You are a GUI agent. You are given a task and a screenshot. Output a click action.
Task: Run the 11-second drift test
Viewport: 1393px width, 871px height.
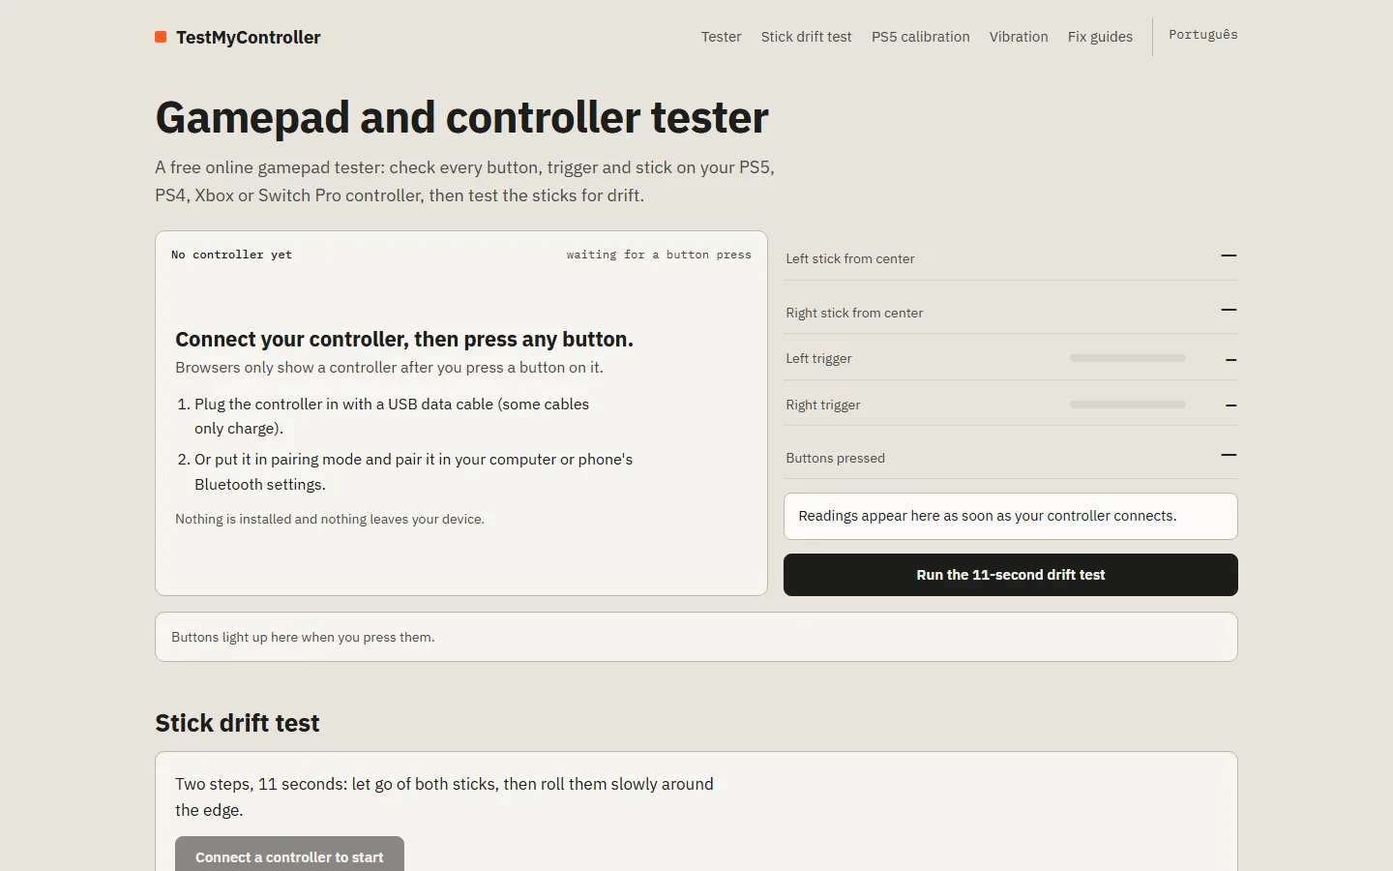(1011, 575)
